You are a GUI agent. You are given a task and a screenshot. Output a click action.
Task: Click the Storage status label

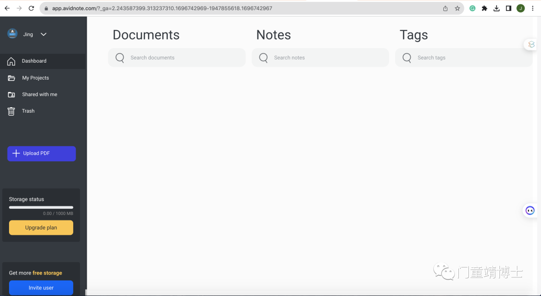pyautogui.click(x=27, y=199)
